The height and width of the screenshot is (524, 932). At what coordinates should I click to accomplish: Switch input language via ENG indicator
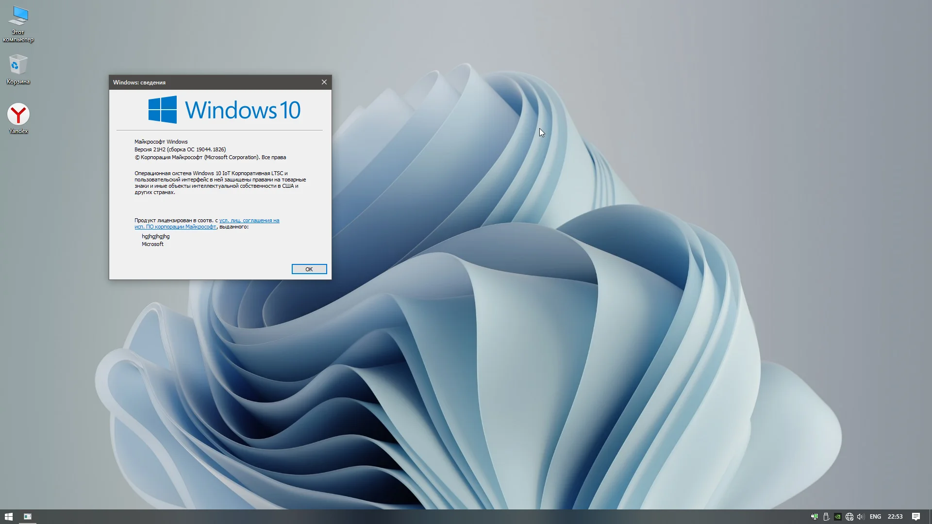(875, 517)
